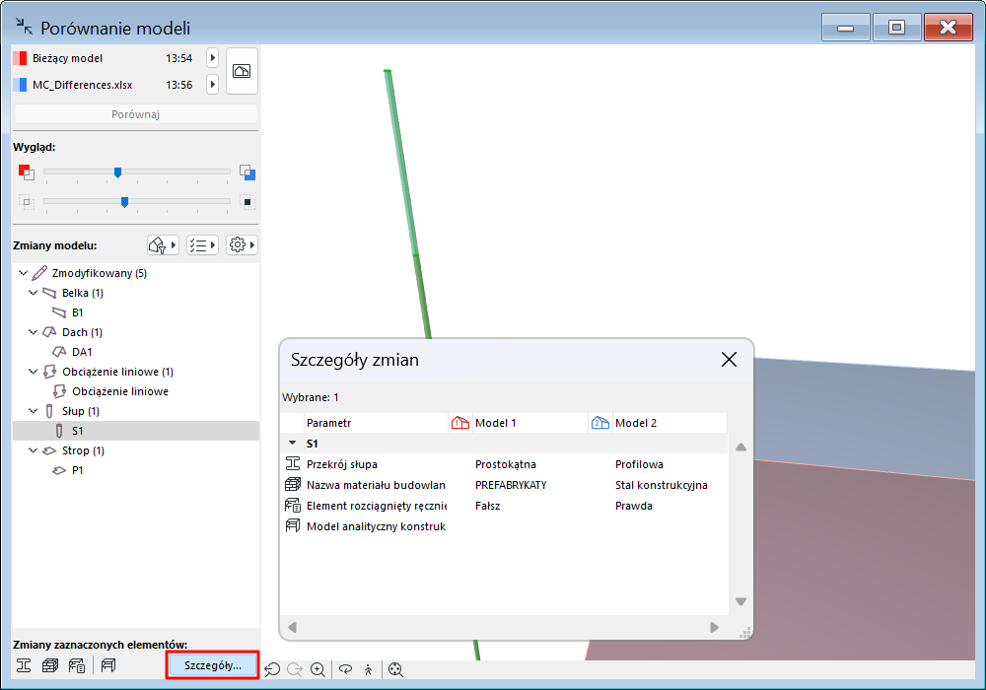
Task: Collapse the Zmodyfikowany (5) group
Action: (24, 273)
